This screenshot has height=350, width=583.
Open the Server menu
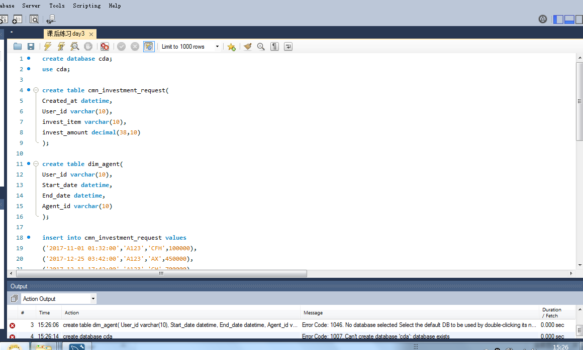[31, 6]
